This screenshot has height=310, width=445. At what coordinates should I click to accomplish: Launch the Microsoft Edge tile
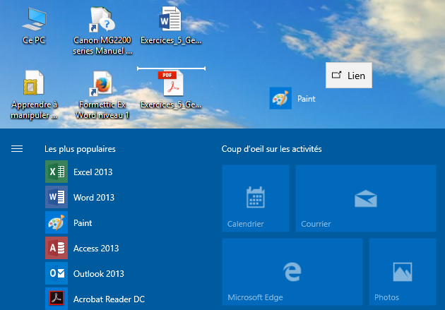click(x=292, y=272)
